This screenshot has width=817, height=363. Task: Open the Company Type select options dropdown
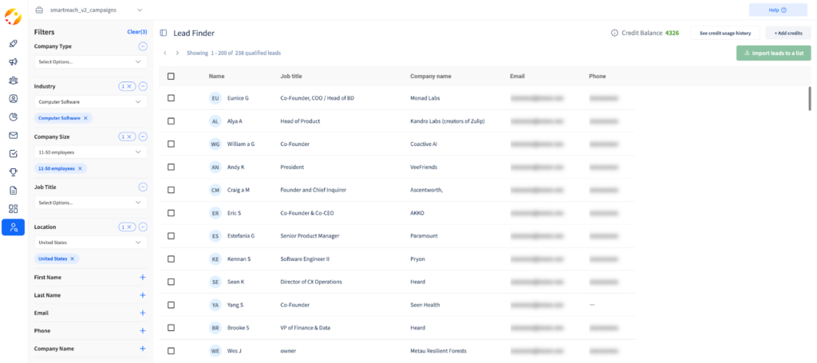pos(90,62)
